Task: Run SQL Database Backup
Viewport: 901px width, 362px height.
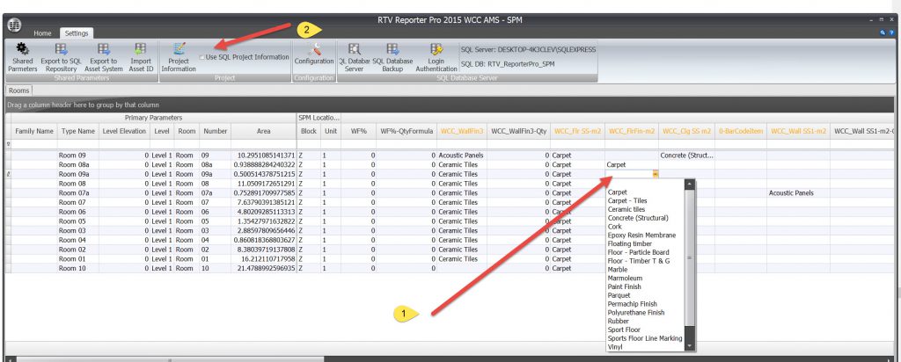Action: pyautogui.click(x=392, y=50)
